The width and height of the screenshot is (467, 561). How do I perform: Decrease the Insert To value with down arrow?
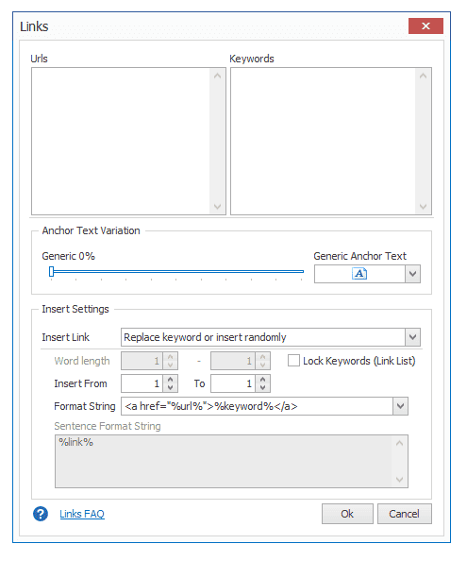(x=262, y=387)
